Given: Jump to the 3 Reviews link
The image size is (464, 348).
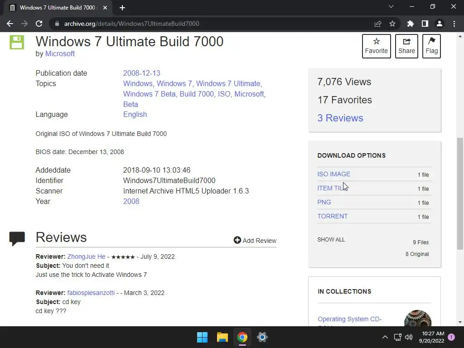Looking at the screenshot, I should pos(340,118).
